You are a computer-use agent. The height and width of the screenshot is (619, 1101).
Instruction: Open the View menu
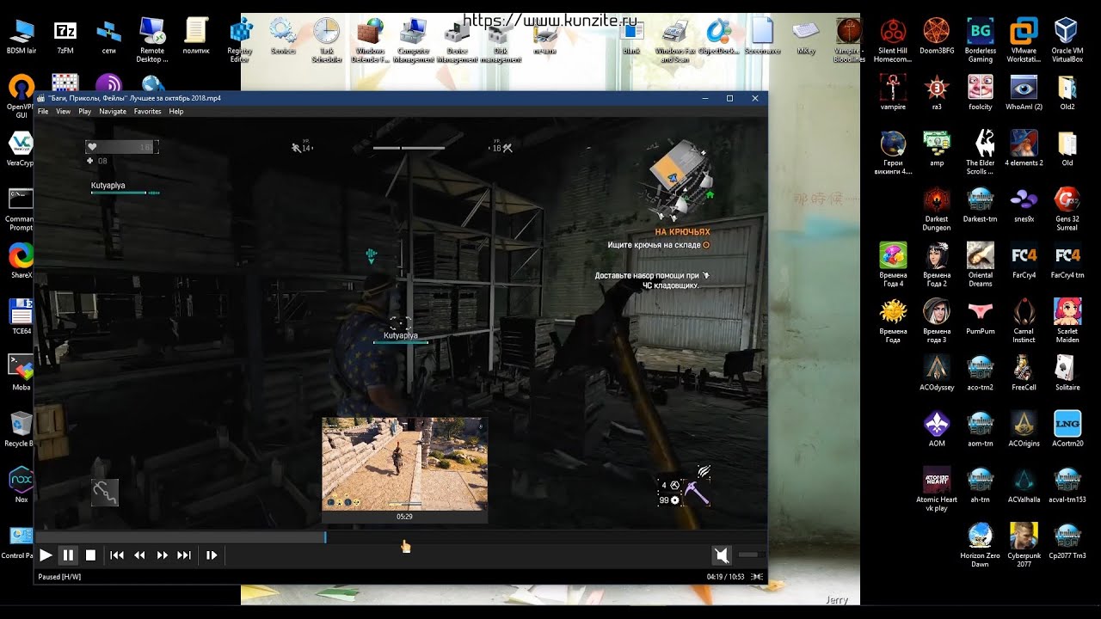point(64,112)
